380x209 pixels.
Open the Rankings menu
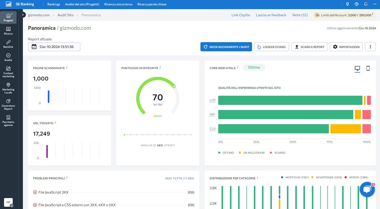click(54, 4)
